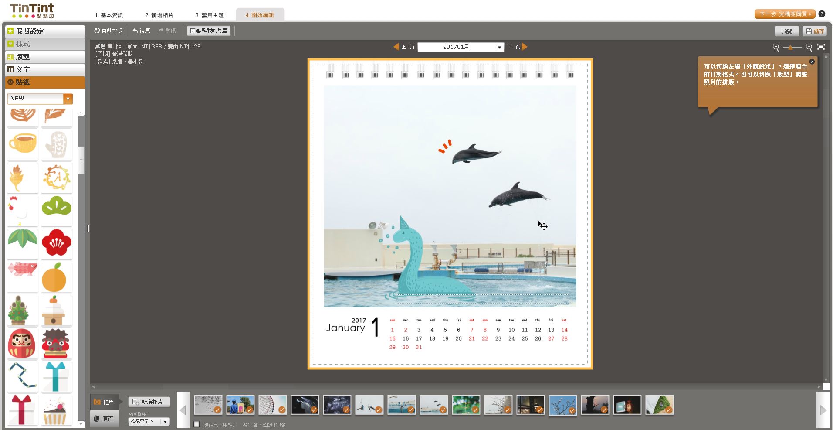The image size is (833, 430).
Task: Select the red gift box sticker
Action: click(23, 410)
